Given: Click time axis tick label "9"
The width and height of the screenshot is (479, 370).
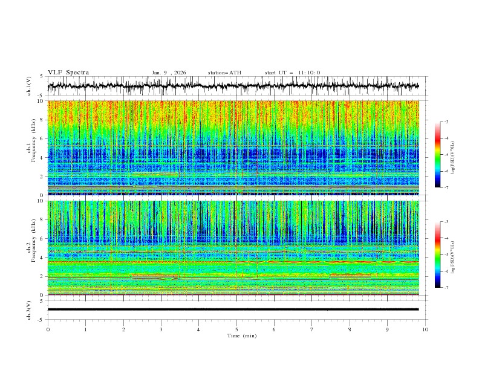Looking at the screenshot, I should coord(387,329).
